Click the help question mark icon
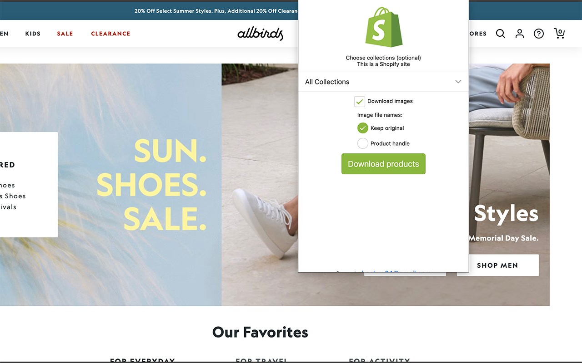 point(539,34)
